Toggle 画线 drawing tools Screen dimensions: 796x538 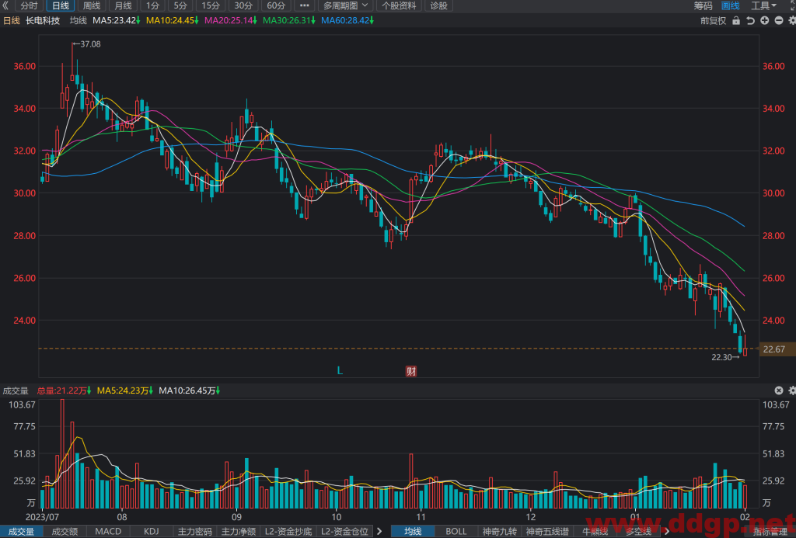[x=731, y=5]
